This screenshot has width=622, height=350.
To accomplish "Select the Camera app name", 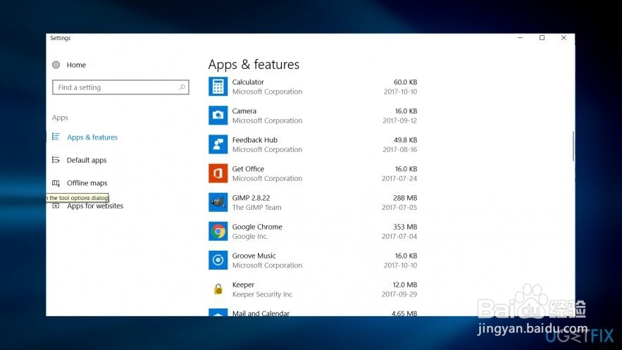I will click(244, 111).
